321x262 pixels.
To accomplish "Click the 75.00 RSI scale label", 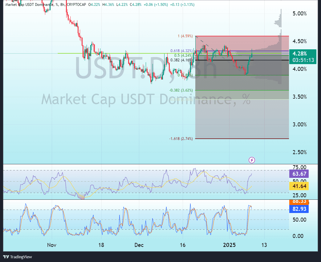I will (299, 167).
